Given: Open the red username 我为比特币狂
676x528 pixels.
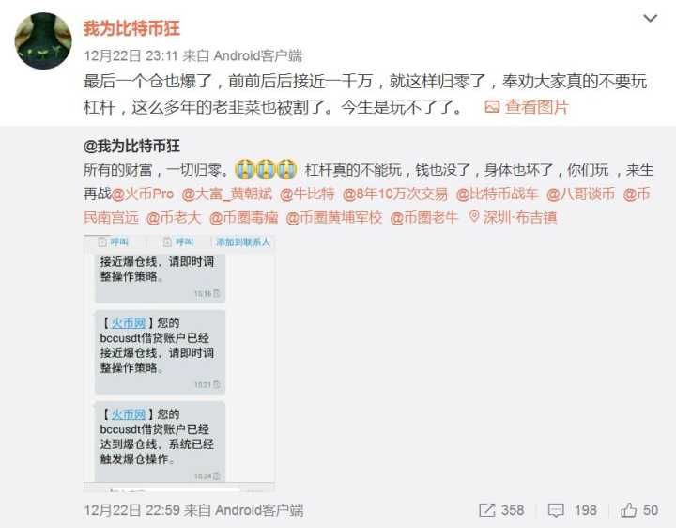Looking at the screenshot, I should point(131,28).
